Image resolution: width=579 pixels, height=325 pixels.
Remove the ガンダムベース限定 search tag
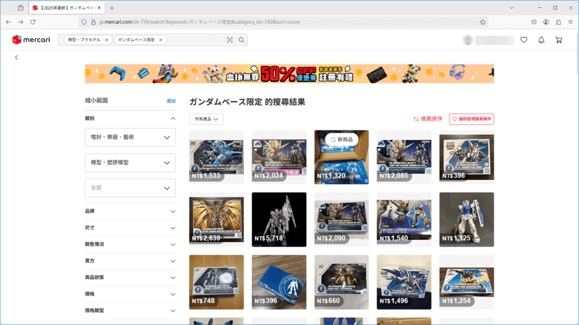[161, 40]
